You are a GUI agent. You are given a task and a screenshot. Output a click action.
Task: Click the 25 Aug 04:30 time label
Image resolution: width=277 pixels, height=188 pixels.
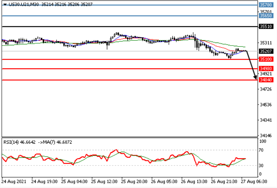74,182
